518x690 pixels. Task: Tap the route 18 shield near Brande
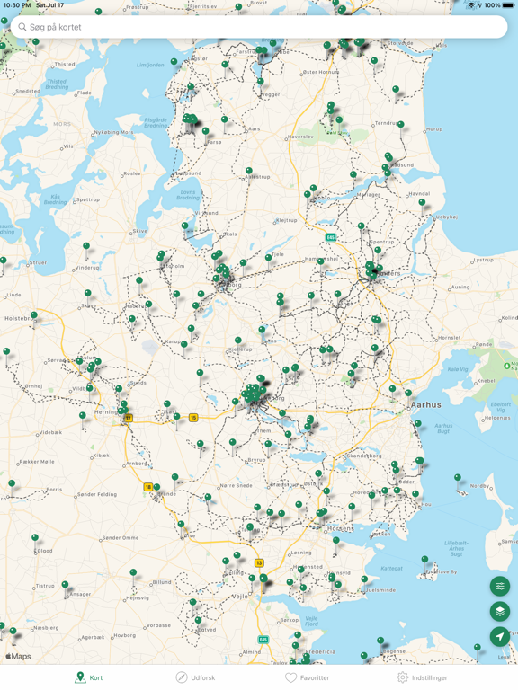click(x=148, y=487)
